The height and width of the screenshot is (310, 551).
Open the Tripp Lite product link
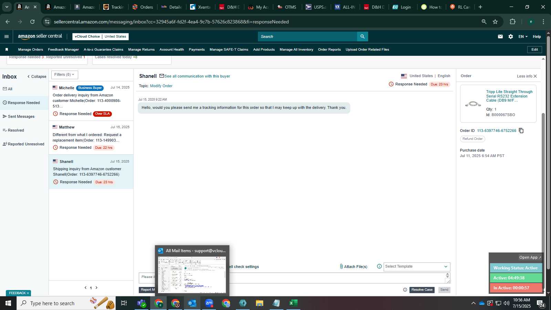509,96
